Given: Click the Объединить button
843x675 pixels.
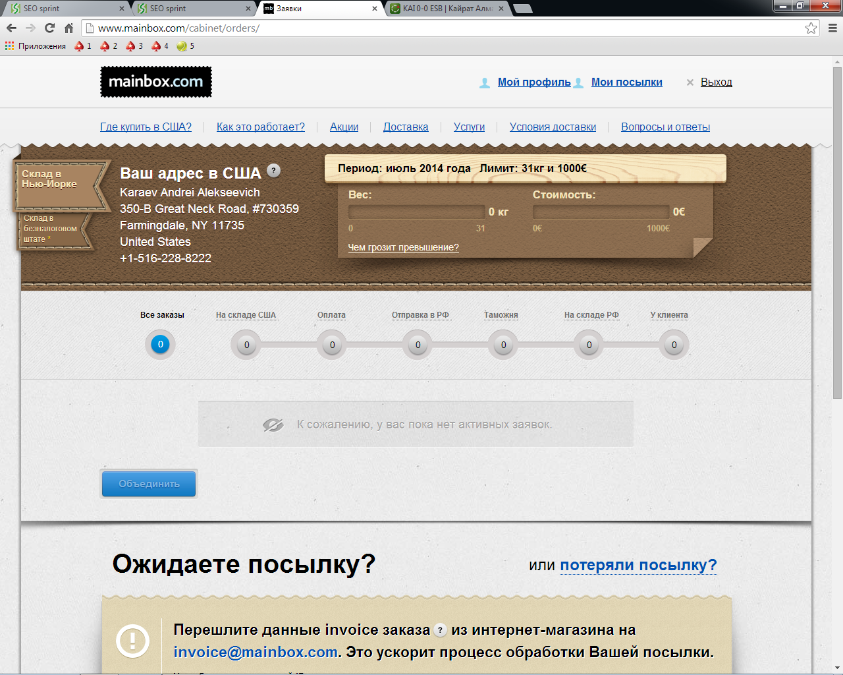Looking at the screenshot, I should click(x=149, y=484).
